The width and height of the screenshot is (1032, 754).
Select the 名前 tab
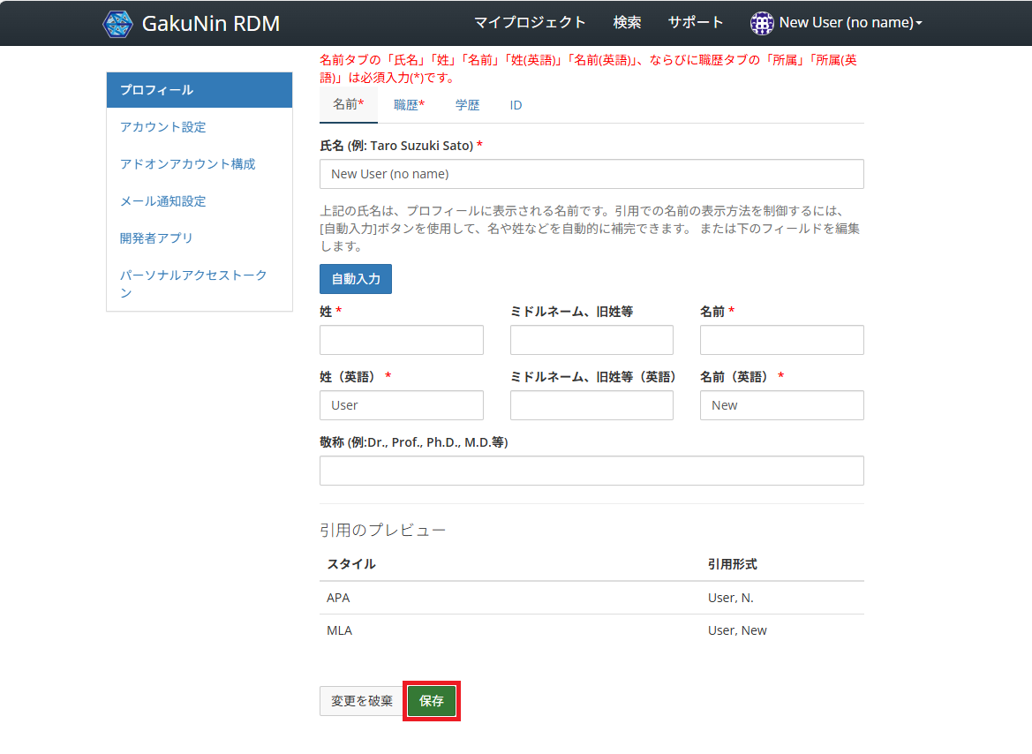[347, 104]
